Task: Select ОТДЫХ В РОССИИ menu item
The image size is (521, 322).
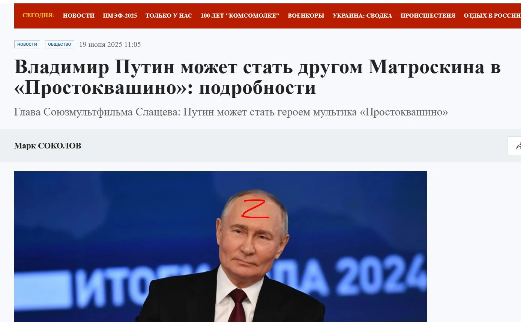Action: (x=492, y=16)
